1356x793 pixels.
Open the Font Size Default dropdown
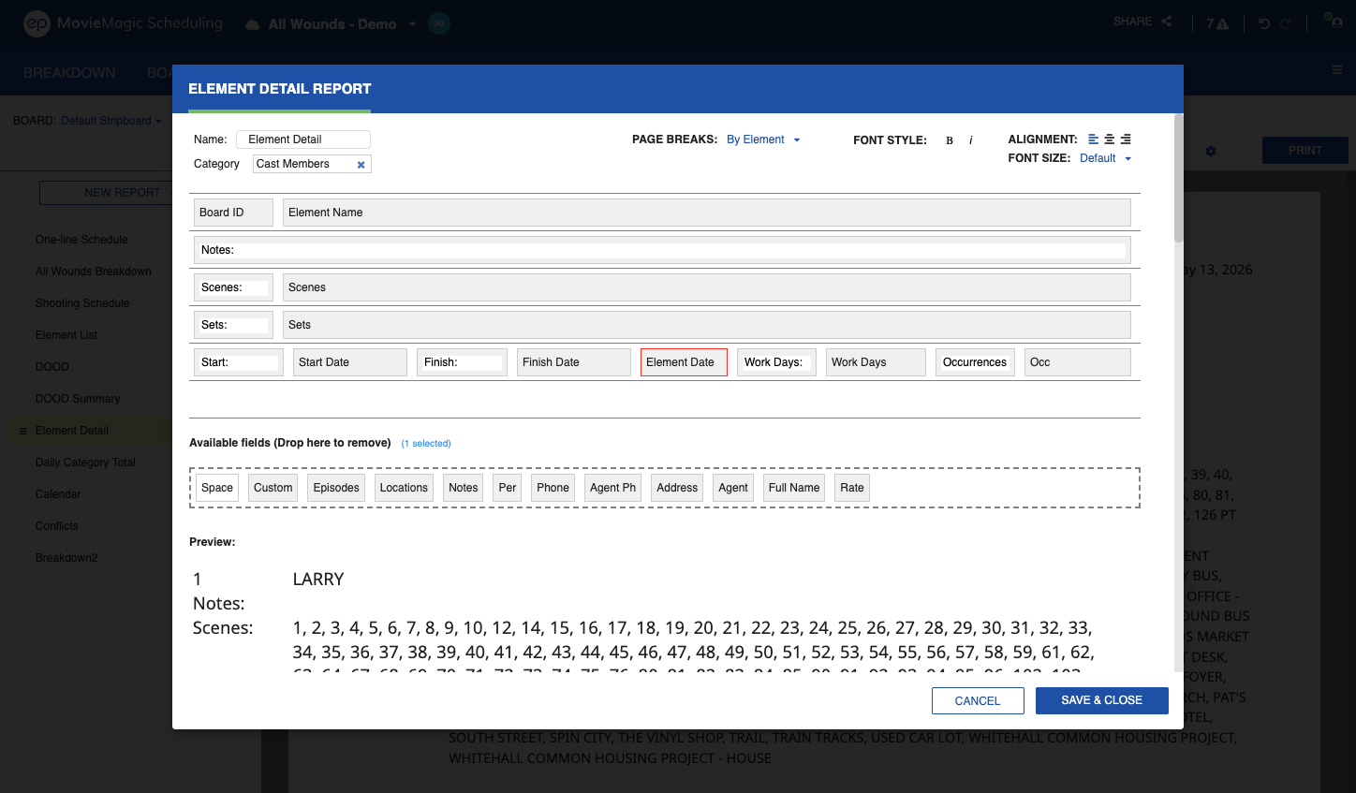(1106, 158)
